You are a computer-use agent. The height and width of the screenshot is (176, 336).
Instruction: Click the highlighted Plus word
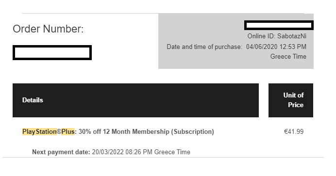(68, 131)
